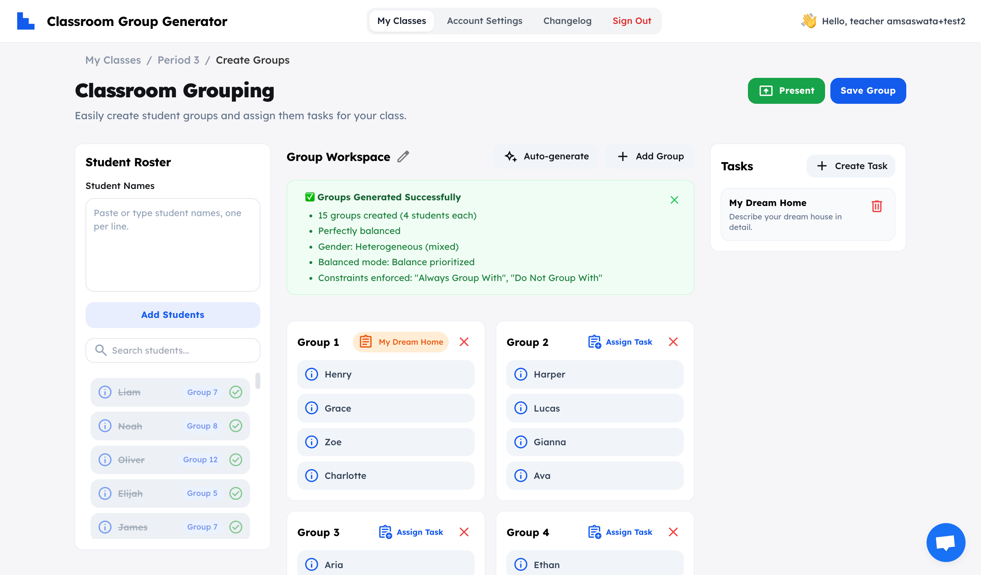Viewport: 981px width, 575px height.
Task: Click the Search students field
Action: pos(173,350)
